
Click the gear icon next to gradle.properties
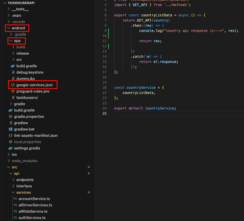(11, 117)
